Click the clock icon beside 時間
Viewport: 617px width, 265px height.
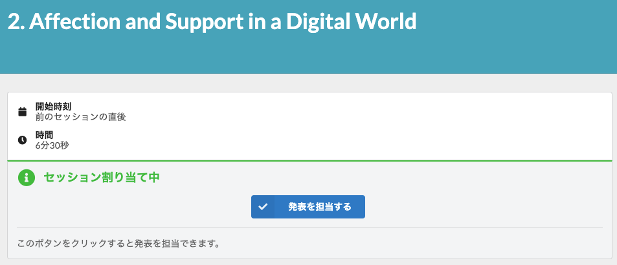pos(23,140)
